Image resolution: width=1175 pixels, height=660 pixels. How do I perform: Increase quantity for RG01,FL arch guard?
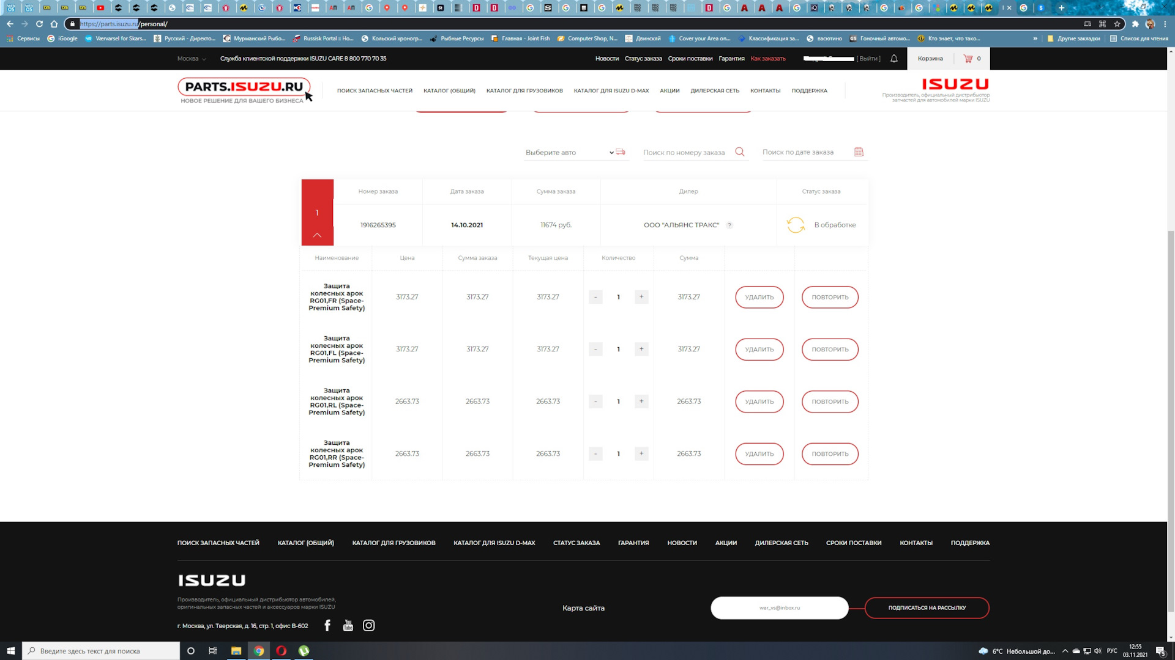(641, 350)
